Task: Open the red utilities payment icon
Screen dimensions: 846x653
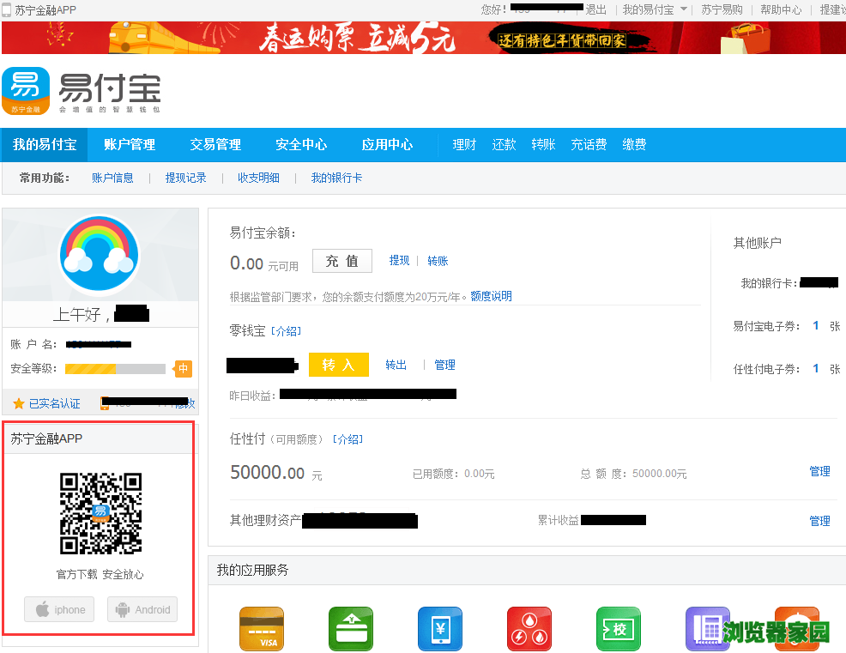Action: [529, 629]
